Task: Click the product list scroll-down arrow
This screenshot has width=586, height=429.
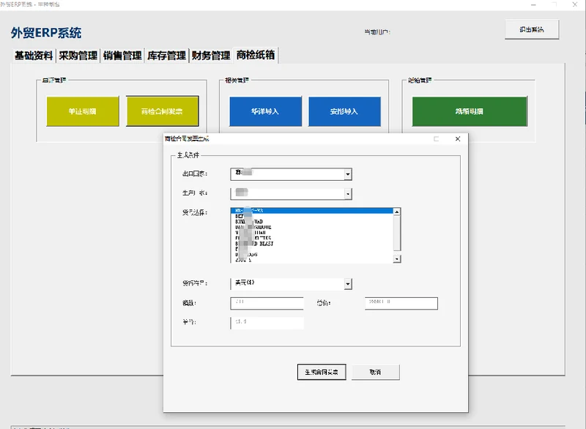Action: tap(397, 258)
